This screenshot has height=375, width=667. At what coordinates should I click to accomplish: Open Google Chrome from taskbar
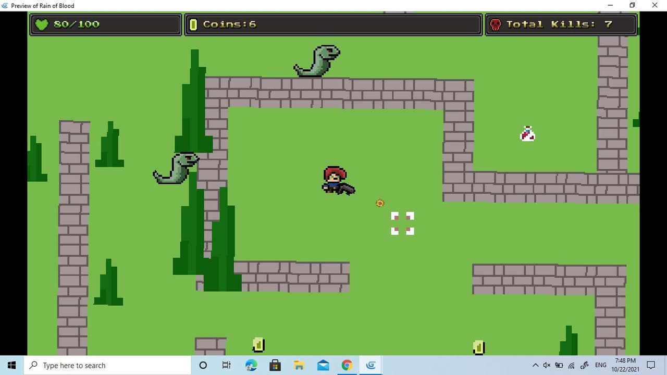point(347,365)
